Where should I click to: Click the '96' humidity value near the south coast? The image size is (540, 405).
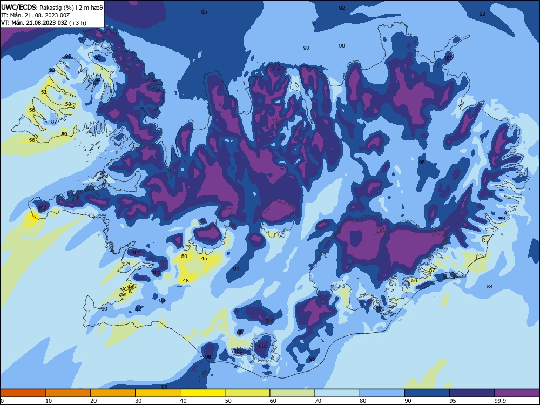tap(312, 359)
